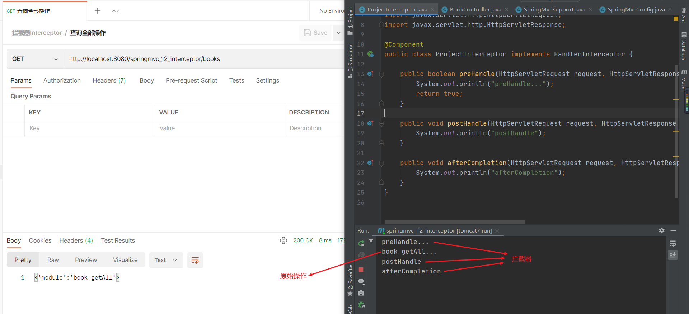Click the query param Description field
This screenshot has width=689, height=314.
(x=315, y=128)
